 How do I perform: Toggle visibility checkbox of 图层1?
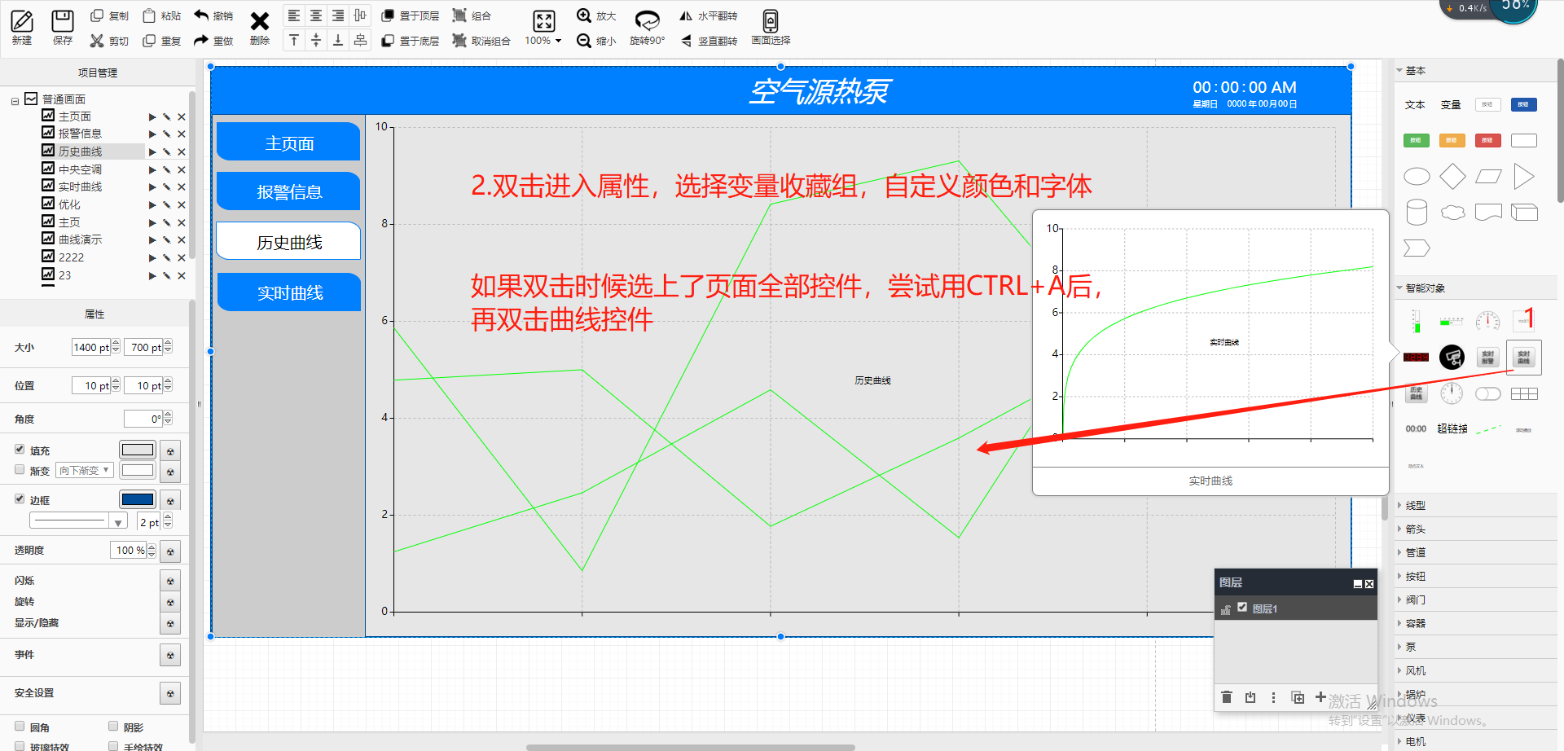point(1242,607)
